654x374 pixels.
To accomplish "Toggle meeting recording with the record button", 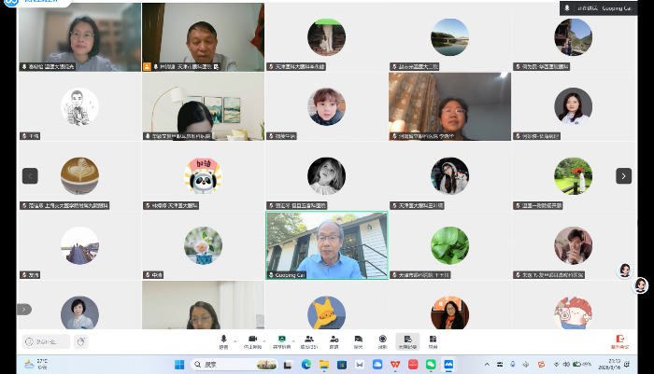I will tap(382, 341).
